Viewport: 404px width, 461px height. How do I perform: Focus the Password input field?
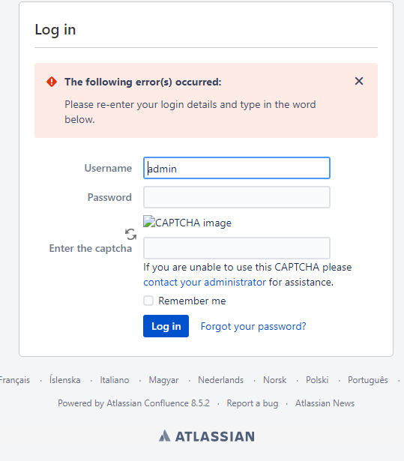pos(237,197)
